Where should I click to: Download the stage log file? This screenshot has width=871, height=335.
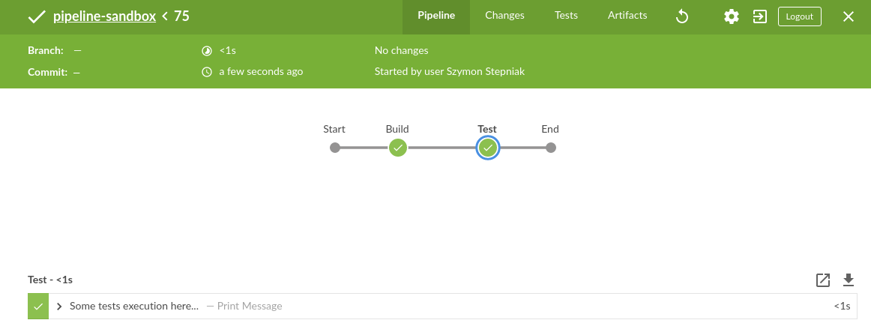pos(849,280)
